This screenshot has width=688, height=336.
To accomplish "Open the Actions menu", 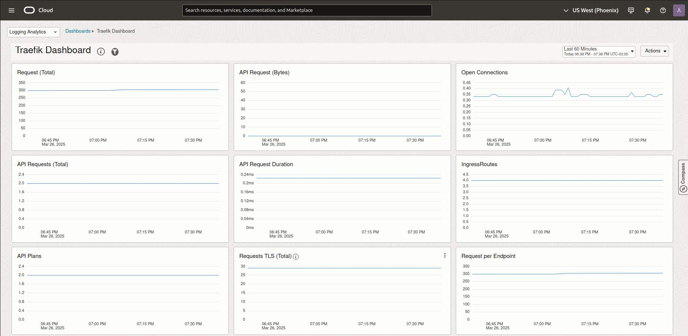I will point(654,51).
